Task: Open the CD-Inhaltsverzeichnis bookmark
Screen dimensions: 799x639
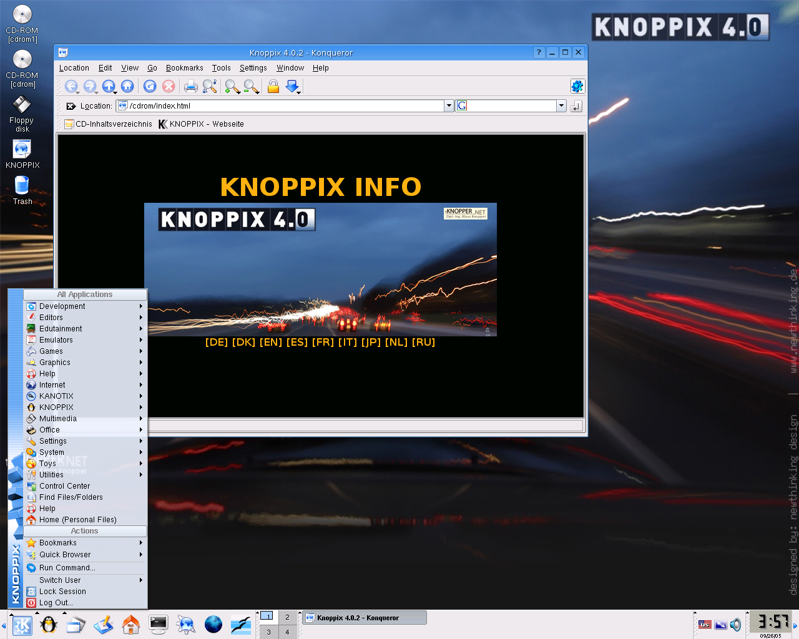Action: click(x=109, y=124)
